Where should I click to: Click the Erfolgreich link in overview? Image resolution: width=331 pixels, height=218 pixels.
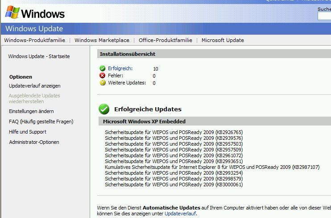click(x=120, y=68)
